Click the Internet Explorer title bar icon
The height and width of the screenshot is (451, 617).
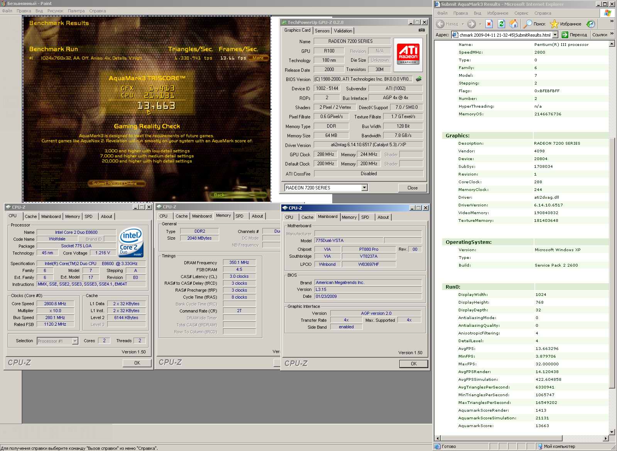[x=437, y=4]
